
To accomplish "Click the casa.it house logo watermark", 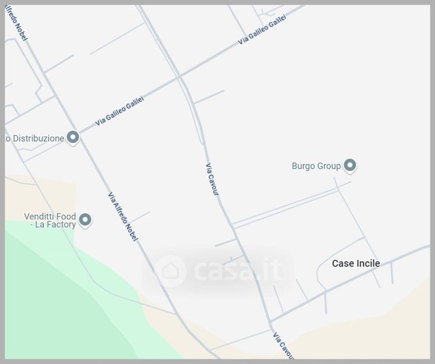I will 171,271.
